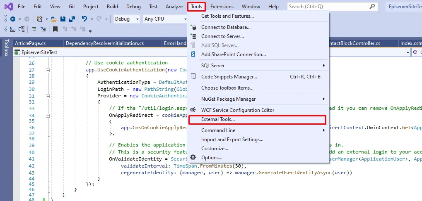
Task: Click the Save All double-floppy icon
Action: coord(72,19)
